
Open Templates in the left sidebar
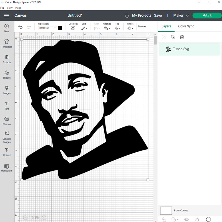coord(7,43)
